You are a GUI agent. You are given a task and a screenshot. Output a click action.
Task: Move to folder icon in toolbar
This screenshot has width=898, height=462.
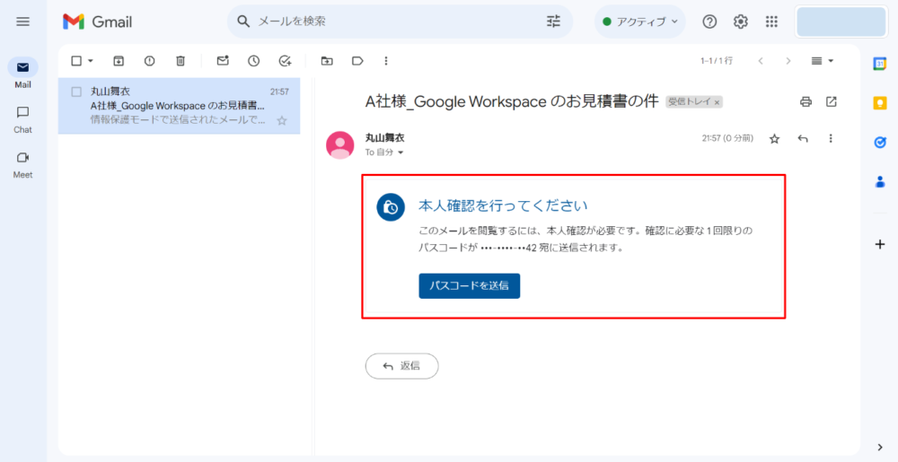pos(327,61)
